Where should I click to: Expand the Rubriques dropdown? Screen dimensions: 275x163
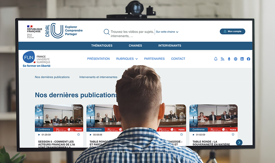click(127, 59)
